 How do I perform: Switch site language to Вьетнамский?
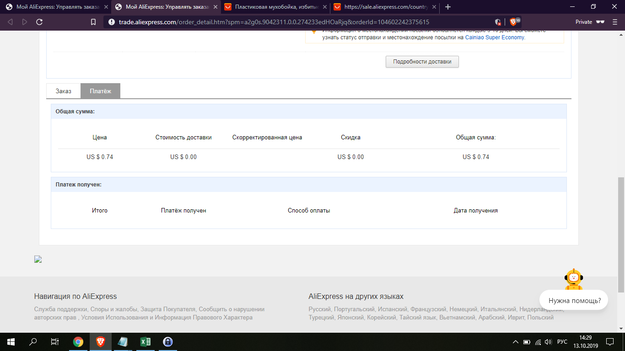pyautogui.click(x=457, y=317)
